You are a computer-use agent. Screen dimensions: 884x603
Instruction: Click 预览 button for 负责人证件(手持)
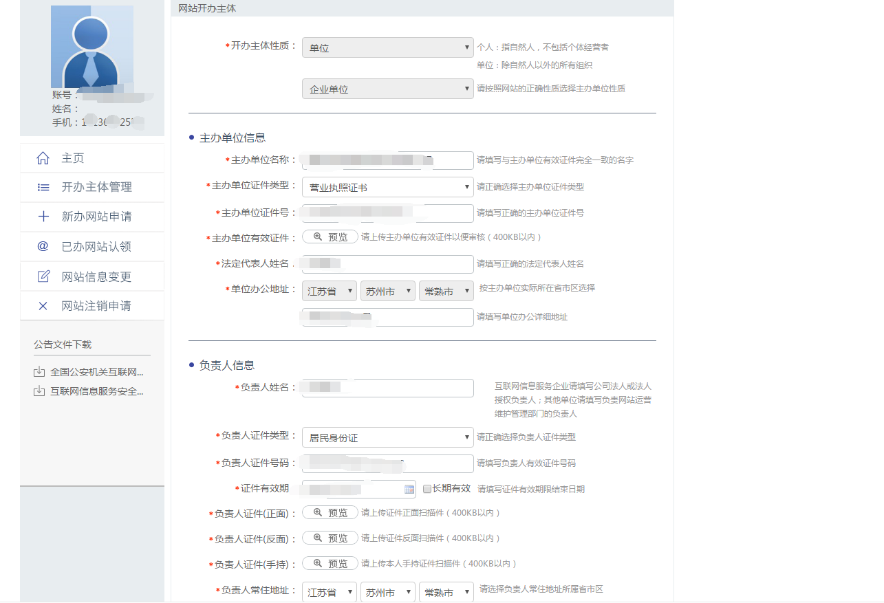pyautogui.click(x=330, y=564)
